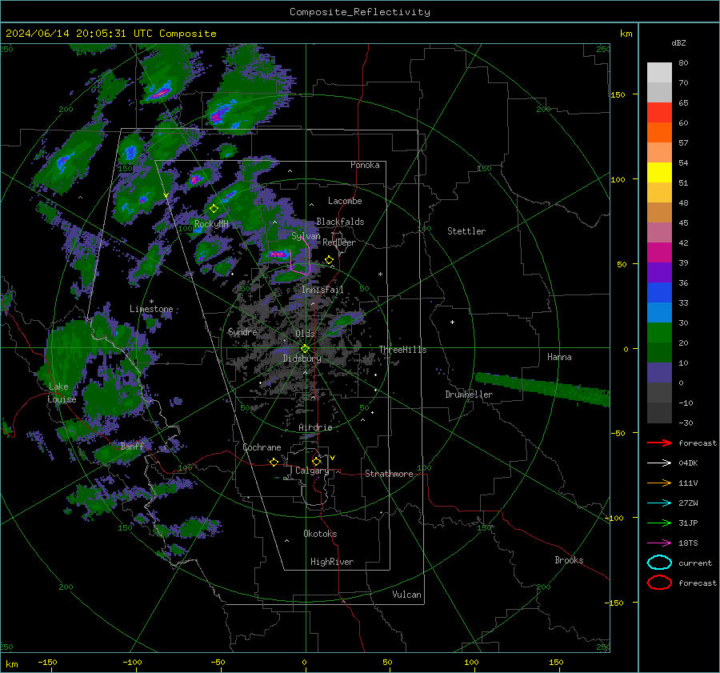The width and height of the screenshot is (720, 673).
Task: Click the yellow diamond marker near RockyMH
Action: tap(214, 209)
